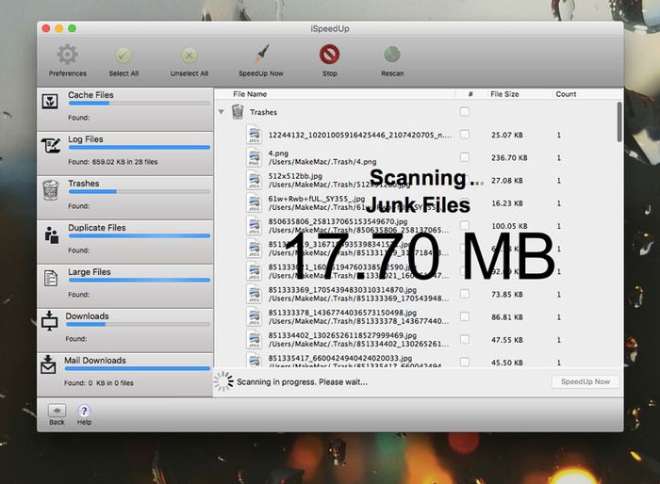Click Downloads progress bar
The width and height of the screenshot is (660, 484).
click(x=138, y=324)
